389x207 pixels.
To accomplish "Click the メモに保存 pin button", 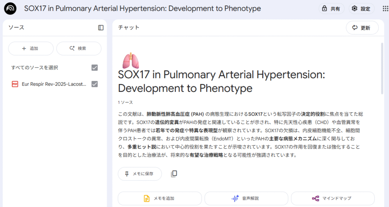I will [x=139, y=174].
